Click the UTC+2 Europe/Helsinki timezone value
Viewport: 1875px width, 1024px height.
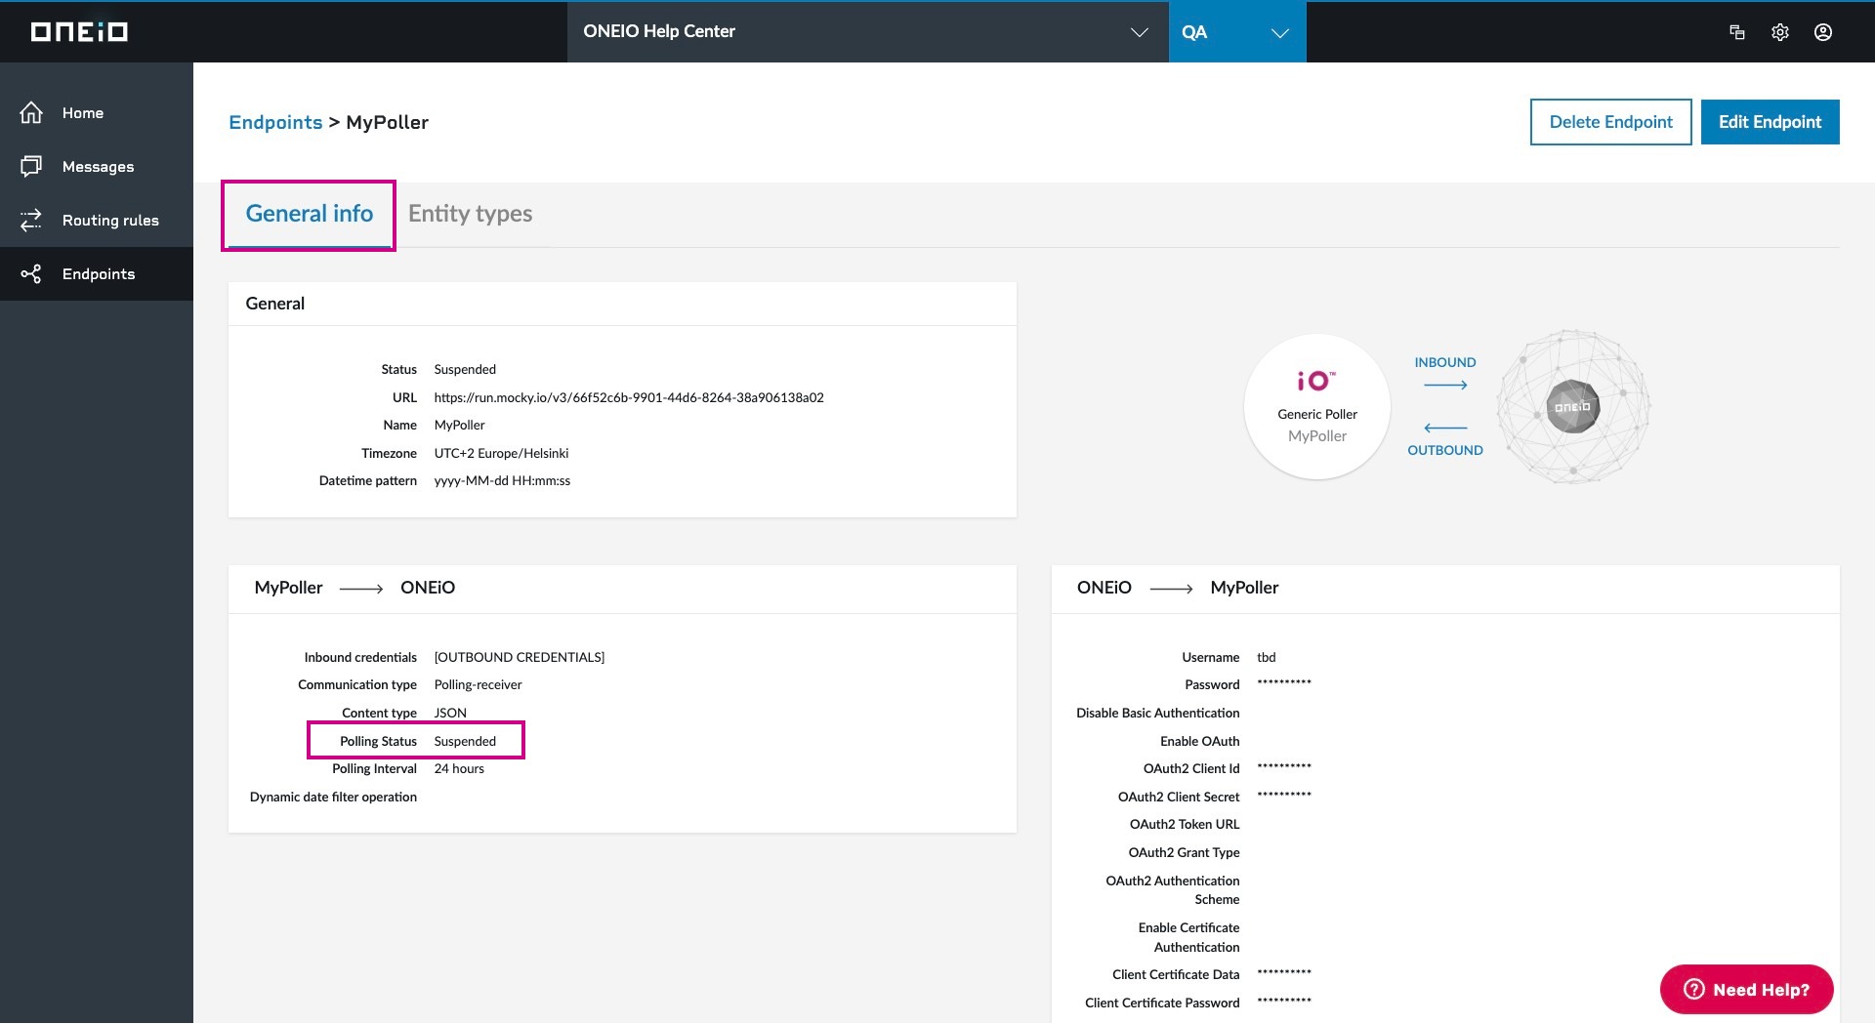(x=501, y=454)
